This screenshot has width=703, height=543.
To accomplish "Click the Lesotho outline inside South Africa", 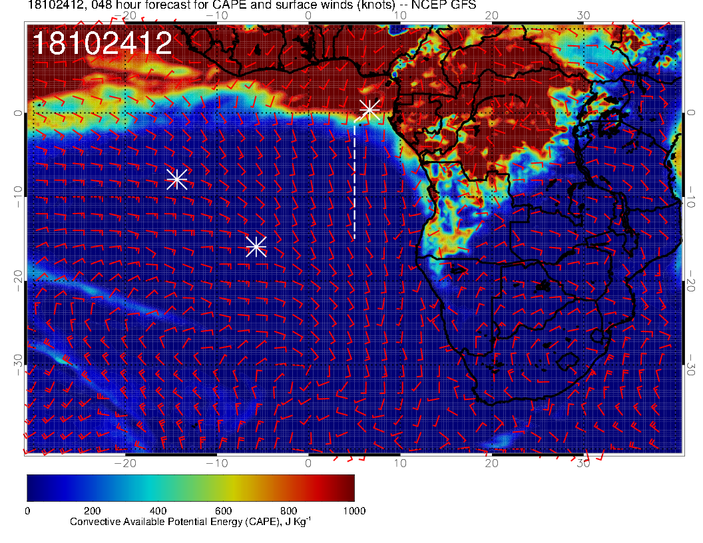I will (x=567, y=362).
